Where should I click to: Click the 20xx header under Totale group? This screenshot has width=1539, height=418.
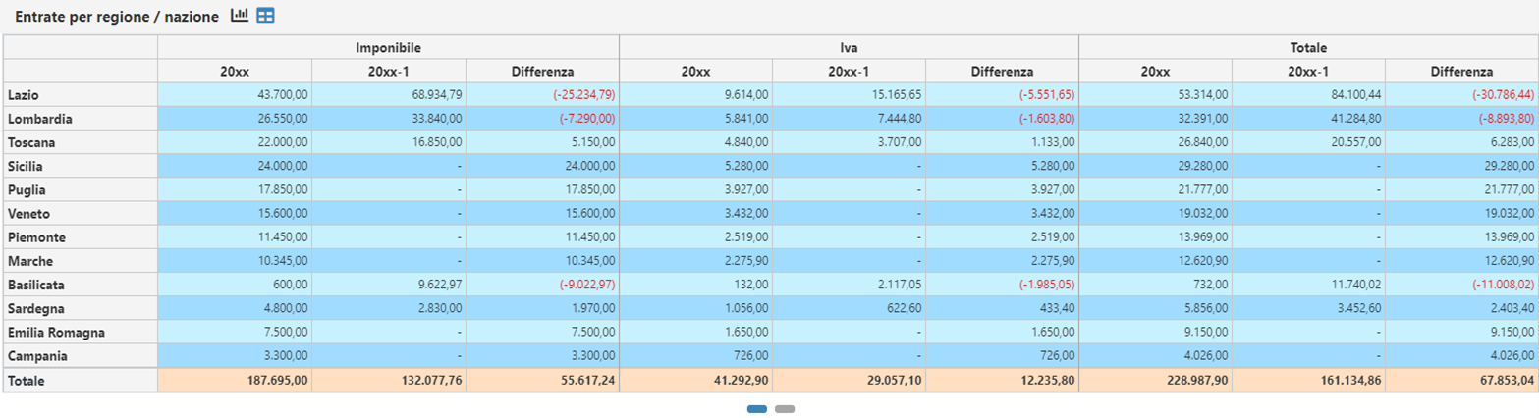point(1155,72)
